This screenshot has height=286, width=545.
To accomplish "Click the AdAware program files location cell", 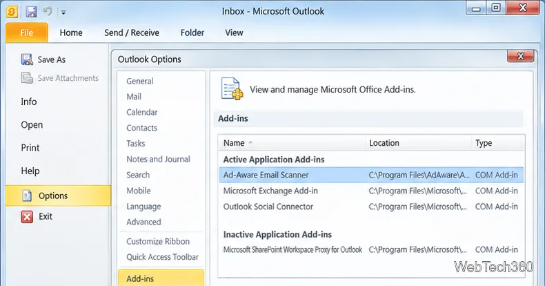I will [419, 175].
